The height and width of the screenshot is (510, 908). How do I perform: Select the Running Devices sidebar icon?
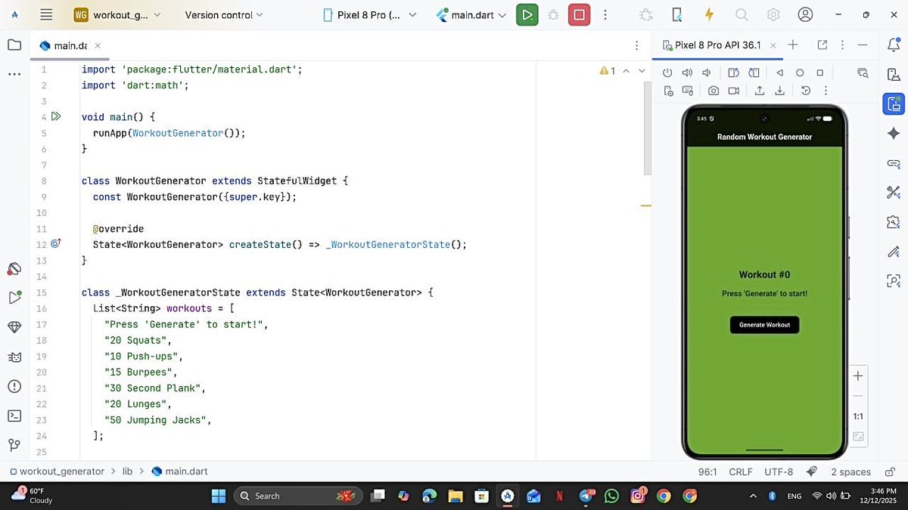894,104
